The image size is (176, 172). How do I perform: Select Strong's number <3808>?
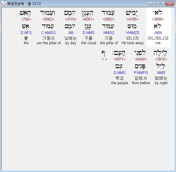coord(158,19)
